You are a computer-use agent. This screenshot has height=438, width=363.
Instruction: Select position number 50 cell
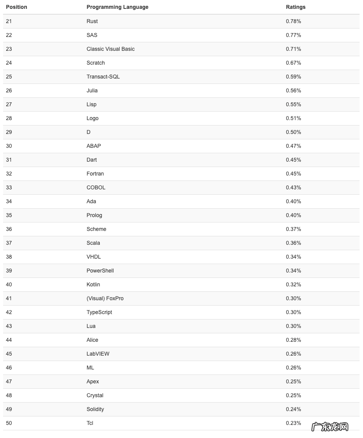9,423
